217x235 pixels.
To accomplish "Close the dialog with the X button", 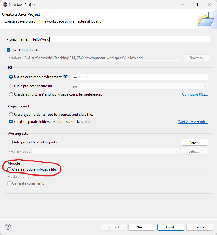I will point(210,4).
